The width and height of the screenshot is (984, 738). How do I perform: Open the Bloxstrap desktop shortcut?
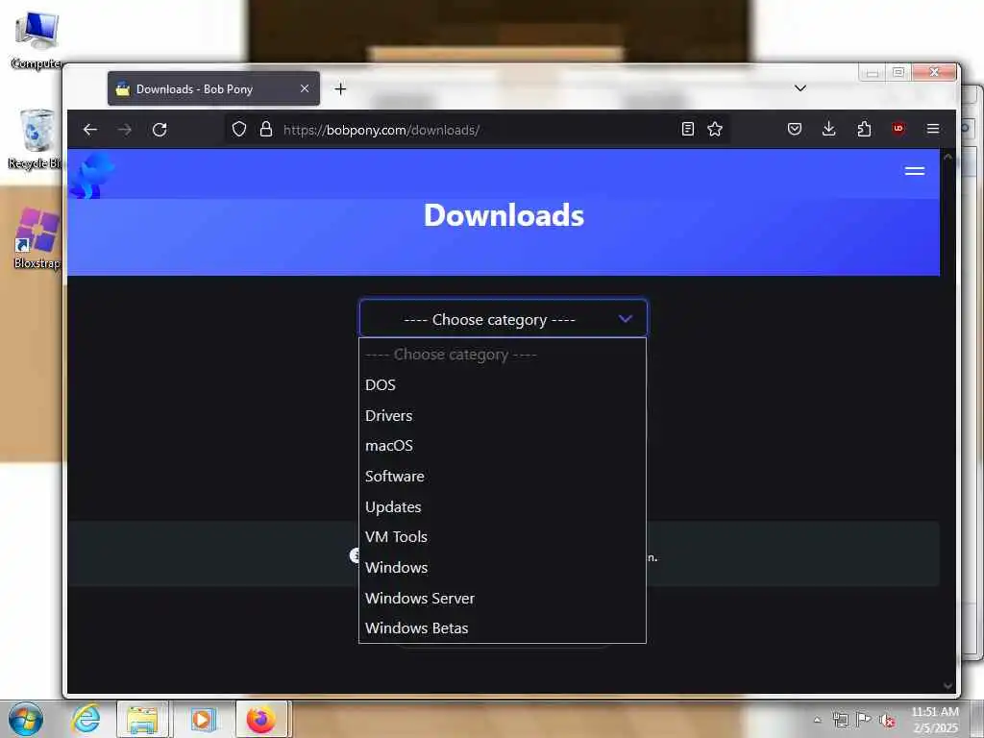(x=37, y=239)
